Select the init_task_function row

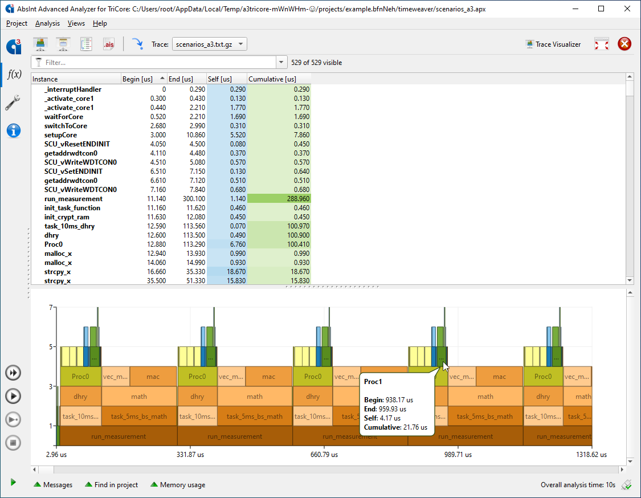pos(171,208)
